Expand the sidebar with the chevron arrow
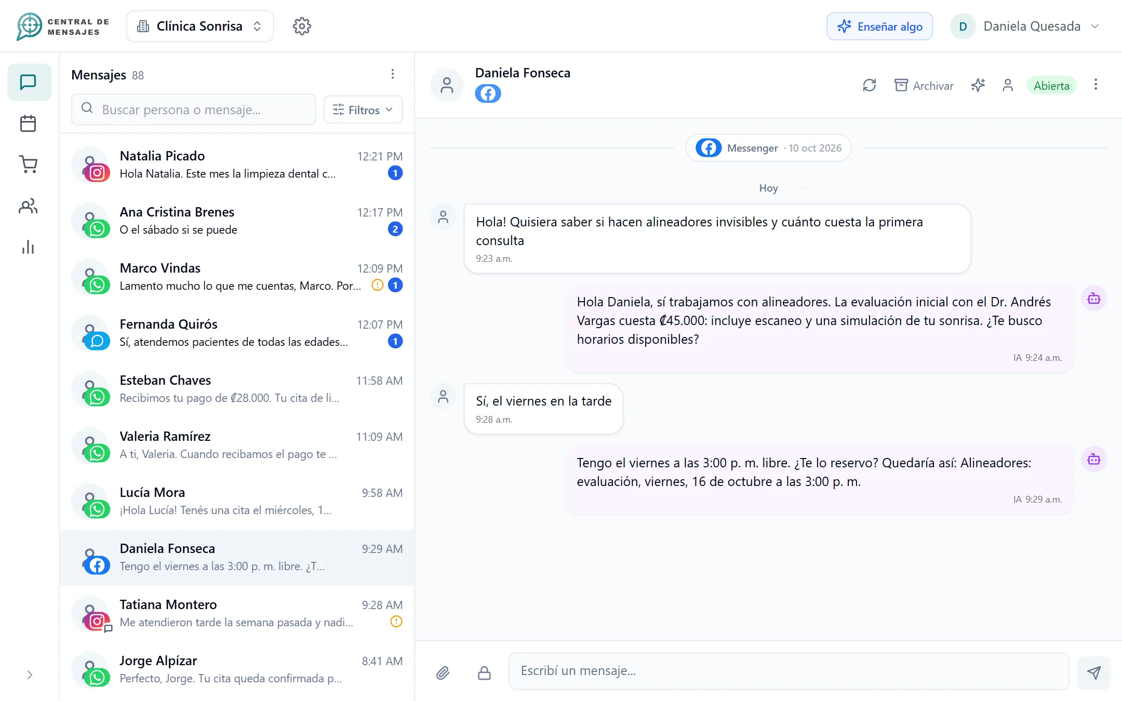The height and width of the screenshot is (701, 1122). [30, 675]
